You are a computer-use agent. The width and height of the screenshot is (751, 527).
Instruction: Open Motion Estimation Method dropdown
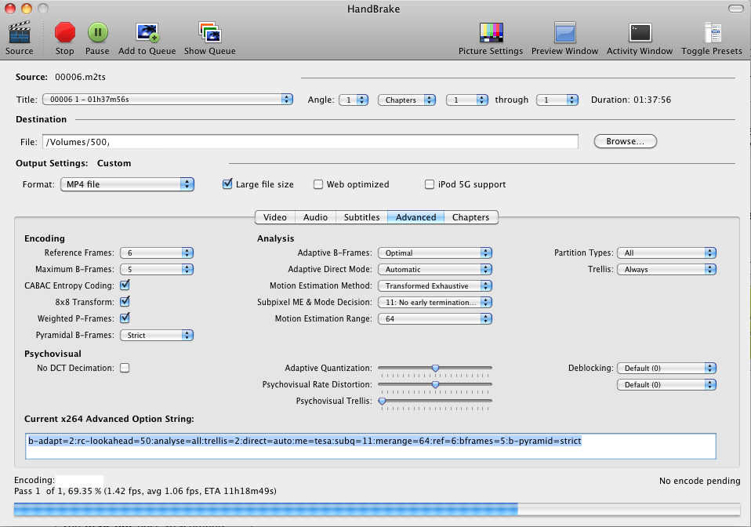[435, 286]
